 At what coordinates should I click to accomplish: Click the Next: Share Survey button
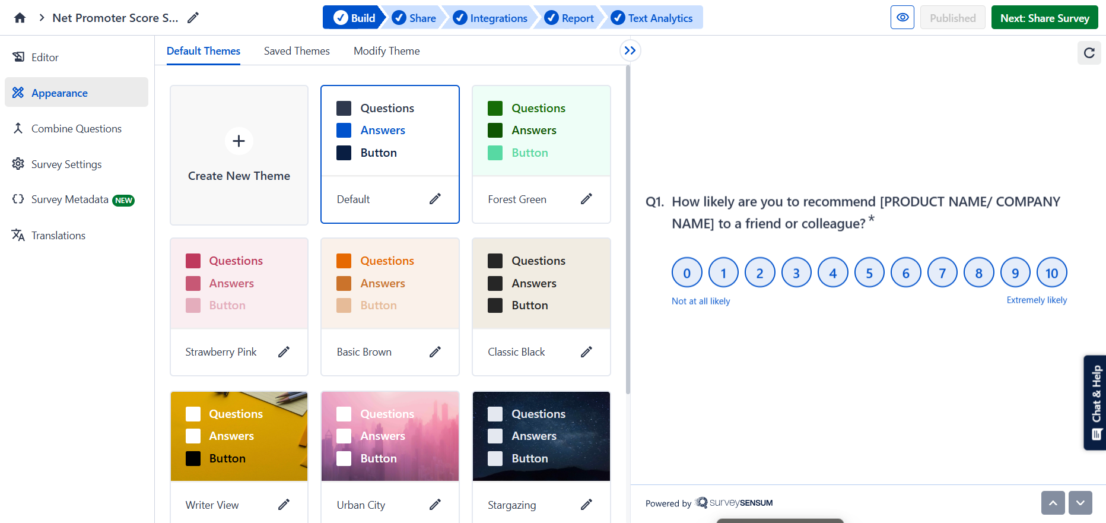click(x=1044, y=18)
